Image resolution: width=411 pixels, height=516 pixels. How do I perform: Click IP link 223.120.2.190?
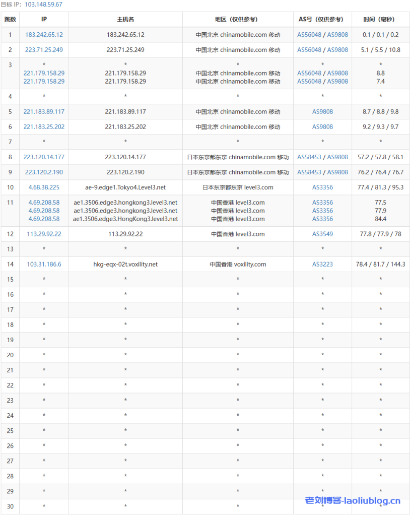point(44,172)
